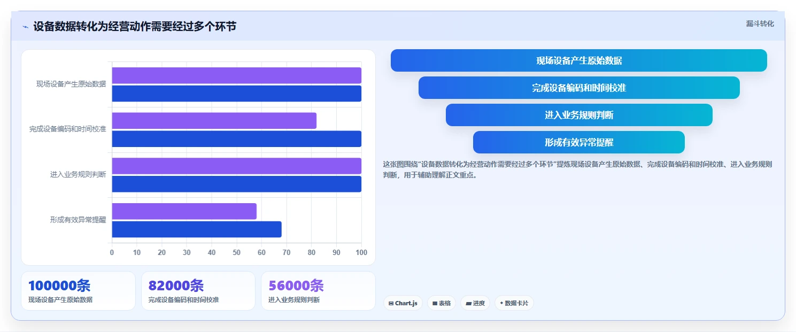Screen dimensions: 796x332
Task: Click x-axis tick label 30
Action: pyautogui.click(x=187, y=252)
